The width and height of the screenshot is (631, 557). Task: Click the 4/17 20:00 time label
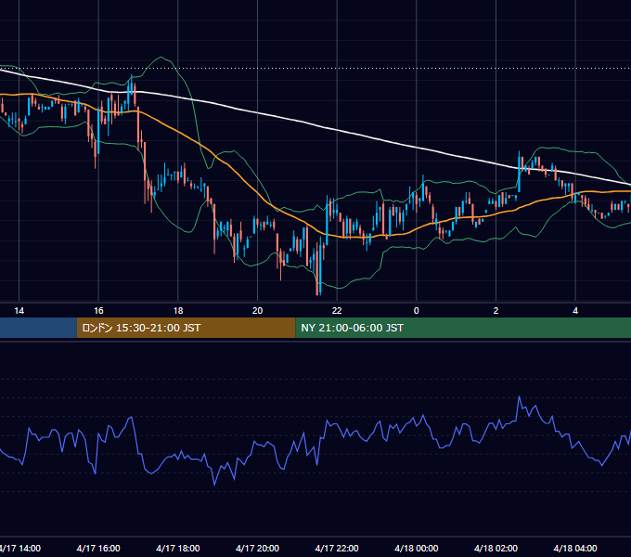coord(258,548)
